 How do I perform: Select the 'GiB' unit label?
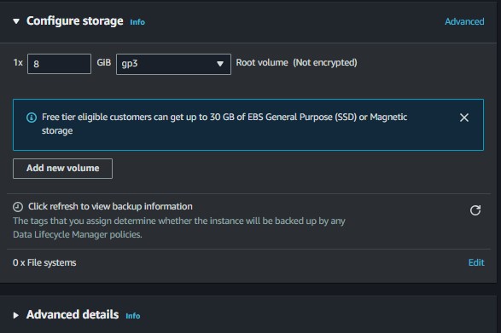point(104,62)
